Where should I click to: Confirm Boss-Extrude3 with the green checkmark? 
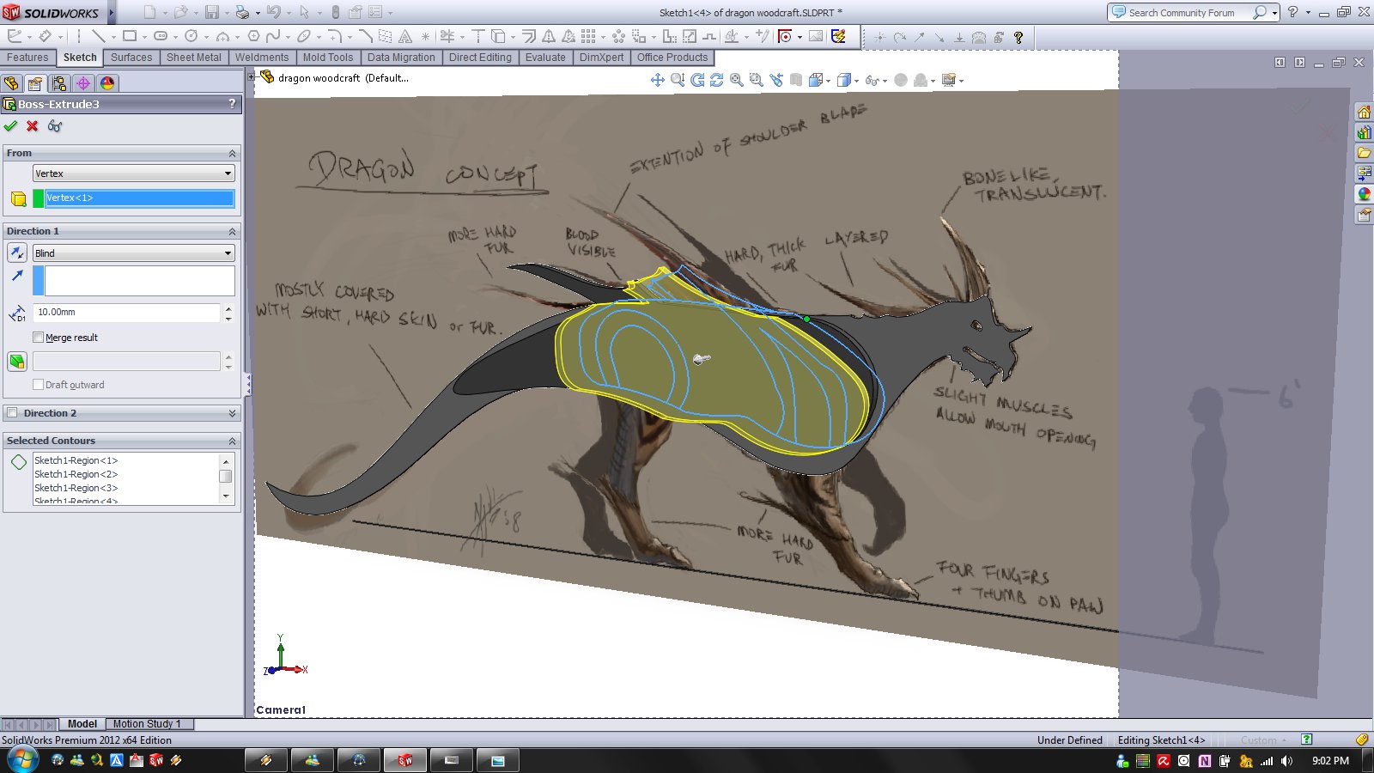point(10,126)
